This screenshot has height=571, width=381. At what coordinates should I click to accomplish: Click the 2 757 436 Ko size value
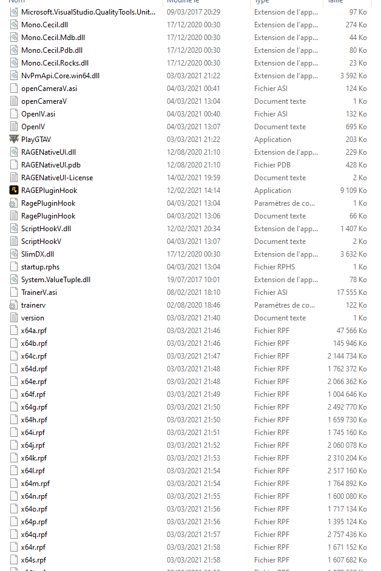coord(347,535)
